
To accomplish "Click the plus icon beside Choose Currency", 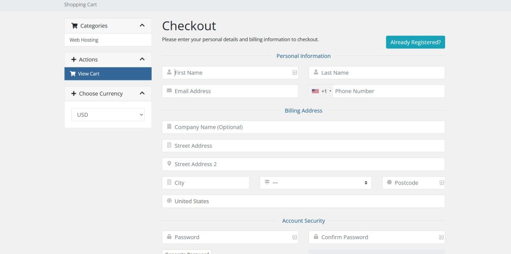I will (x=74, y=94).
